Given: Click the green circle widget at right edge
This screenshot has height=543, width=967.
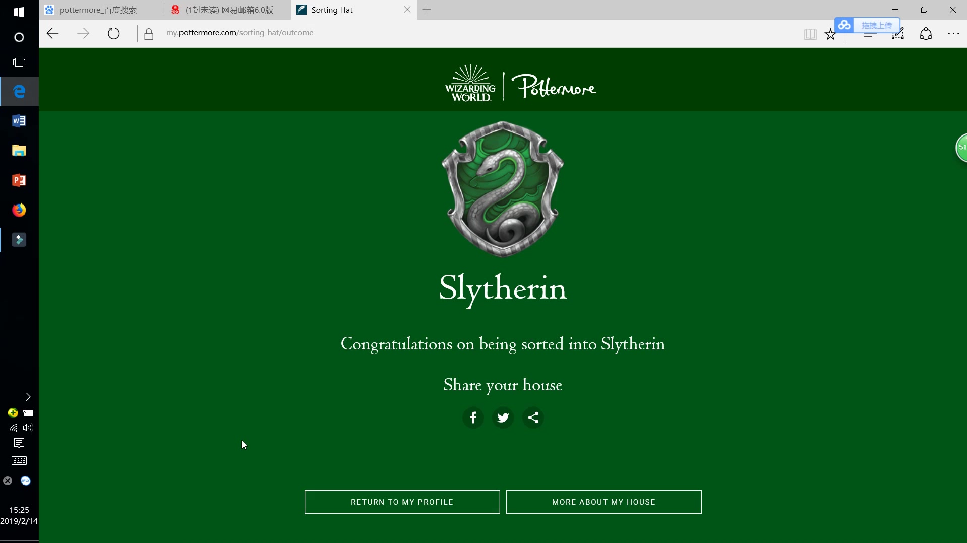Looking at the screenshot, I should (961, 148).
